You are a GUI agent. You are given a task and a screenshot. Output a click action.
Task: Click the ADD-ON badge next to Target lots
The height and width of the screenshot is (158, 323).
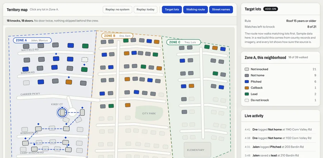click(x=271, y=9)
